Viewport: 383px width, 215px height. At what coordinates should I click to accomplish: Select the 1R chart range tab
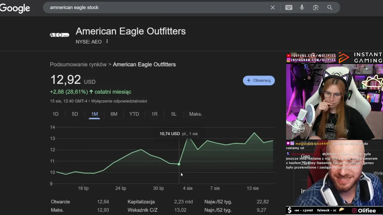pos(154,114)
